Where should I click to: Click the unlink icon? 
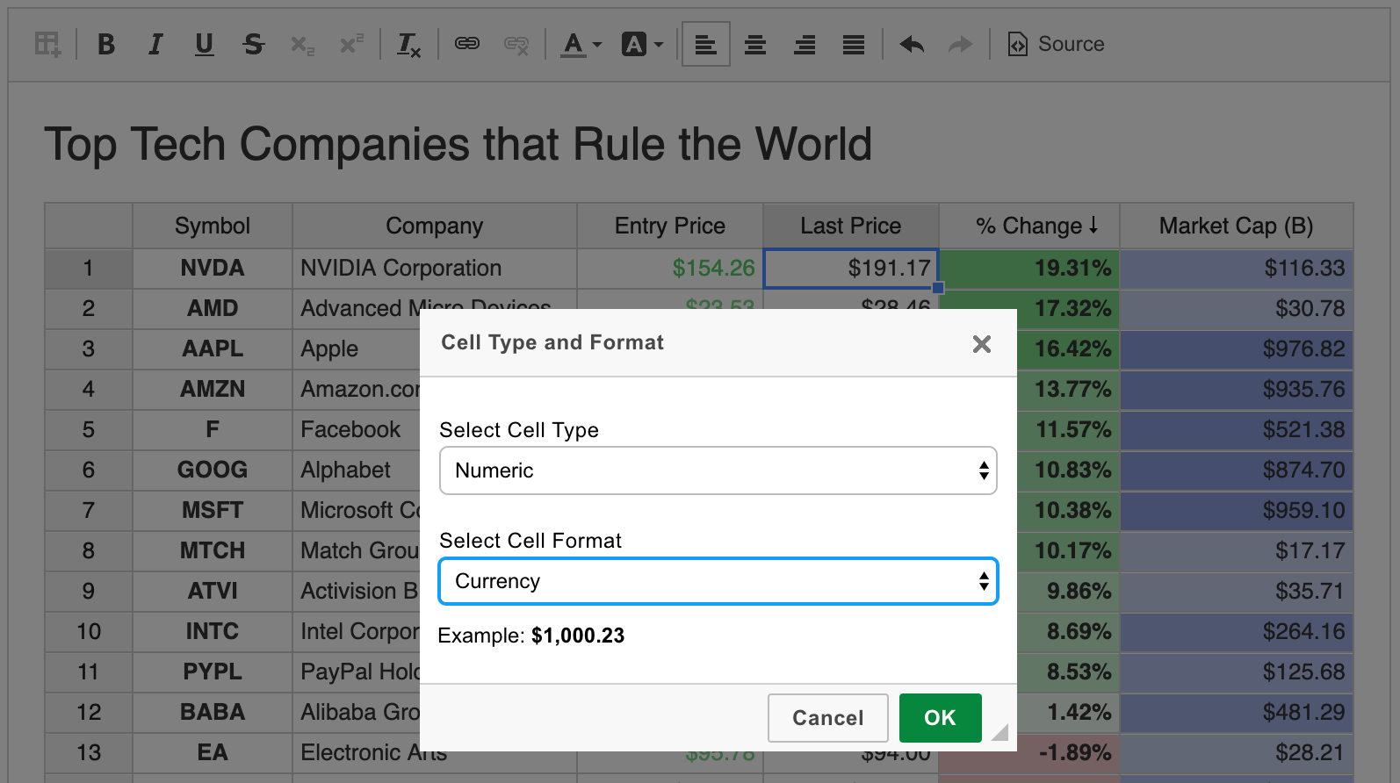click(516, 44)
